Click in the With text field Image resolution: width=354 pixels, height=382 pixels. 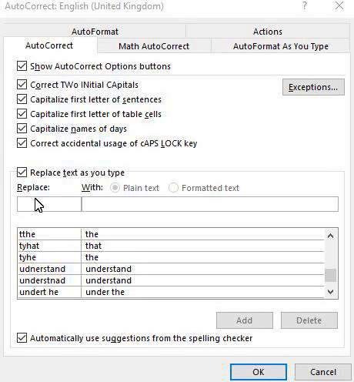(210, 204)
